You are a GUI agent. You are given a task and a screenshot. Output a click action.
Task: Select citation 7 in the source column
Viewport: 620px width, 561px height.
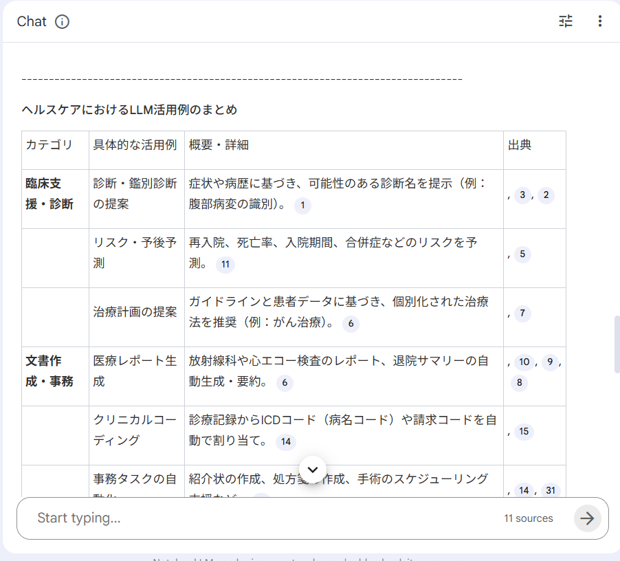[x=522, y=313]
